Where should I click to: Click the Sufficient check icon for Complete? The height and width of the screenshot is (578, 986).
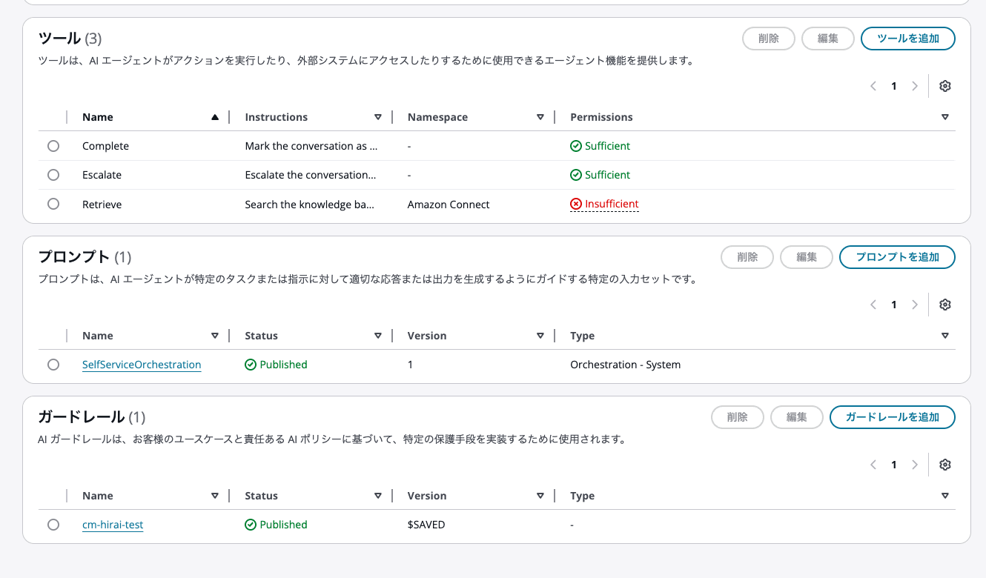(x=576, y=145)
